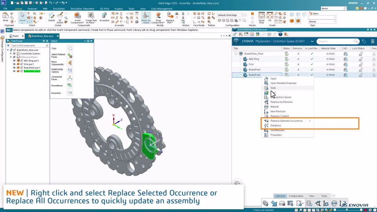Open the ENOVIA hamburger menu
The height and width of the screenshot is (212, 377).
[x=372, y=41]
